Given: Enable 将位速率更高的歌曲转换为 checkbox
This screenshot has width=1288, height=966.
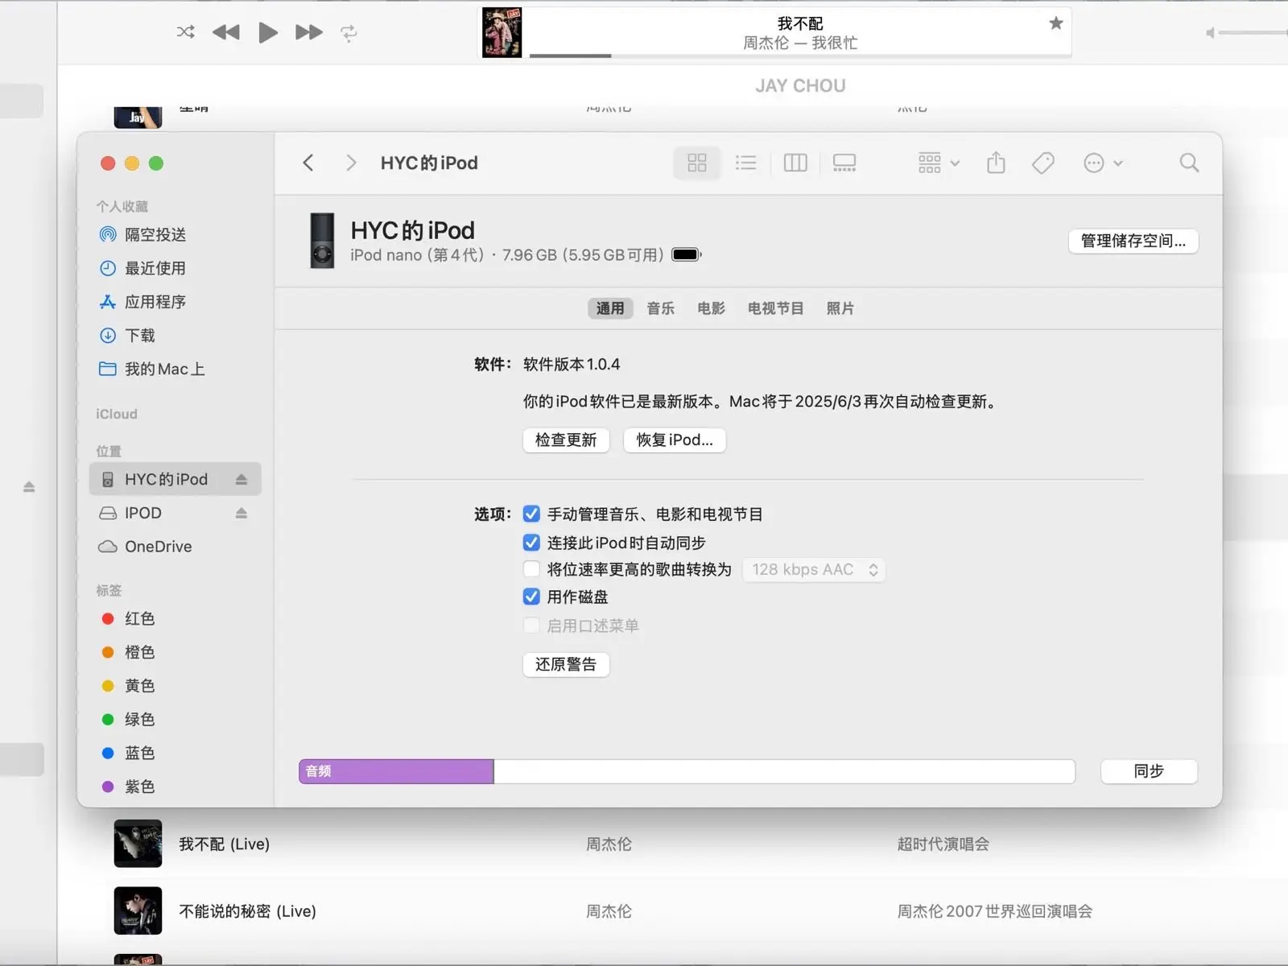Looking at the screenshot, I should [531, 569].
